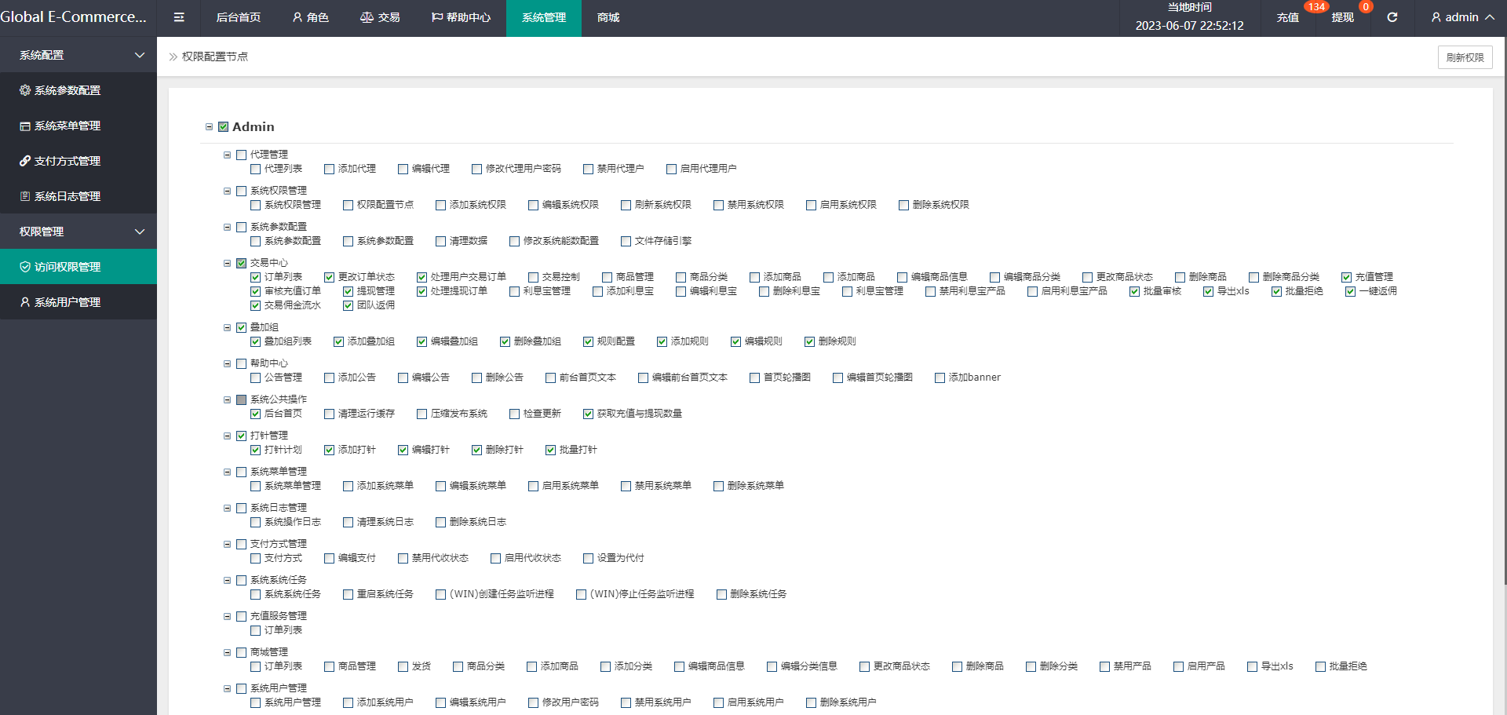The image size is (1507, 715).
Task: Click the gear icon beside 系统参数配置
Action: point(25,90)
